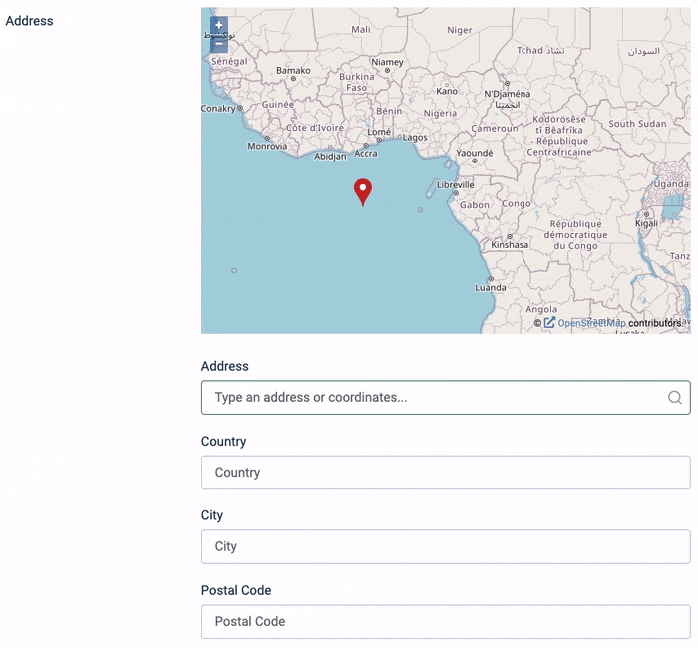Click into the City input field

[446, 546]
